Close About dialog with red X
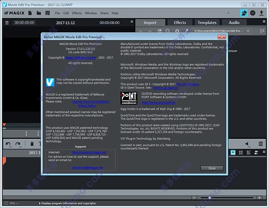 221,37
